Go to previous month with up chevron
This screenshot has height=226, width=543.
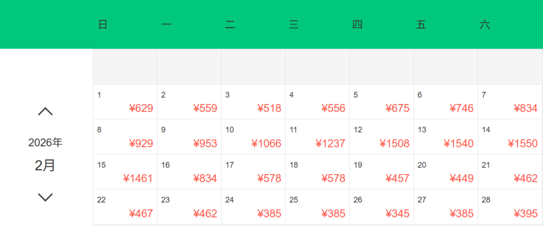coord(45,112)
